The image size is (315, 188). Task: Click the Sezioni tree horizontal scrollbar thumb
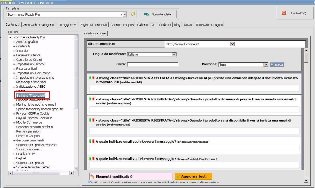(x=36, y=173)
